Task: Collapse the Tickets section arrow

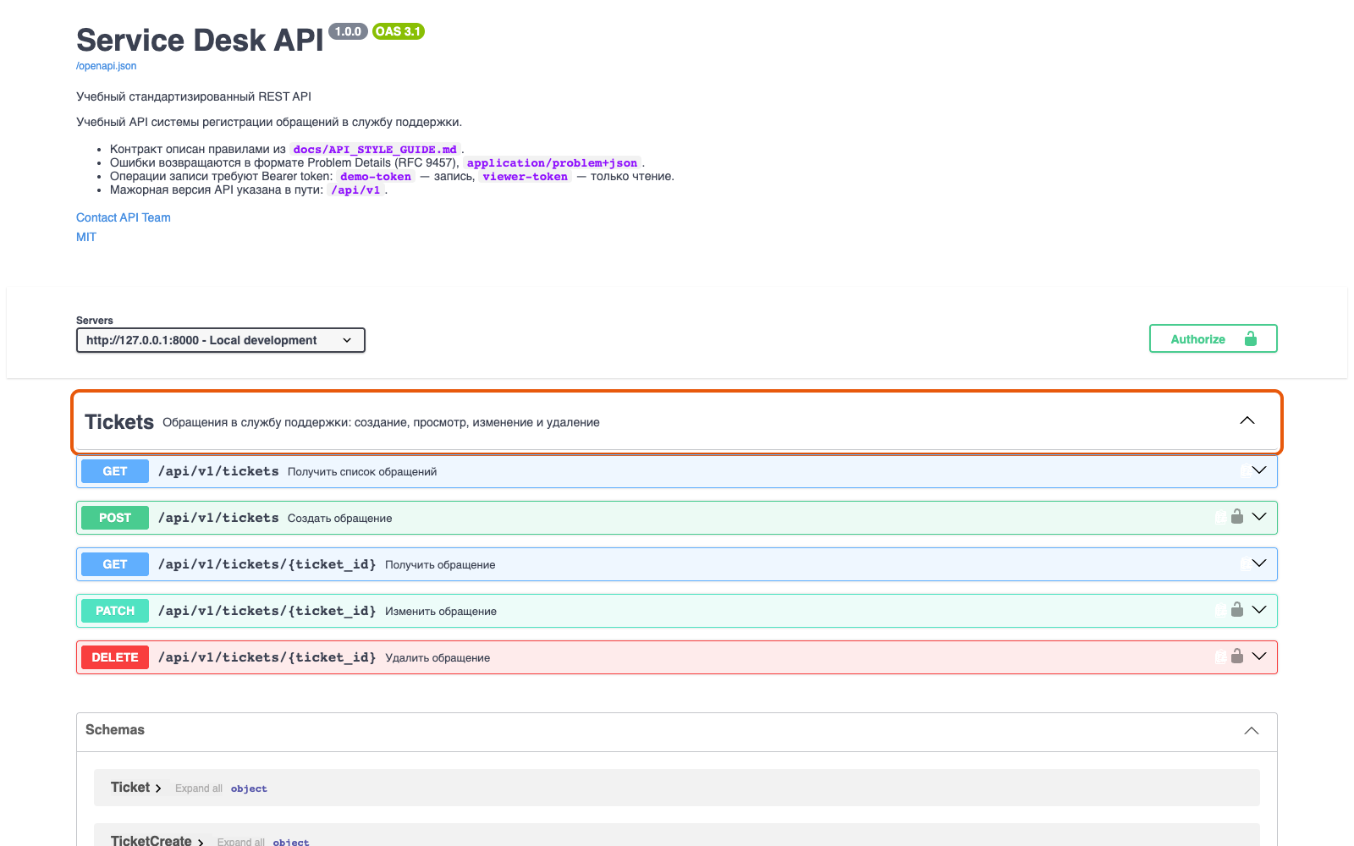Action: pos(1247,420)
